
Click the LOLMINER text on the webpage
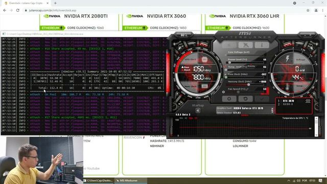(x=240, y=146)
